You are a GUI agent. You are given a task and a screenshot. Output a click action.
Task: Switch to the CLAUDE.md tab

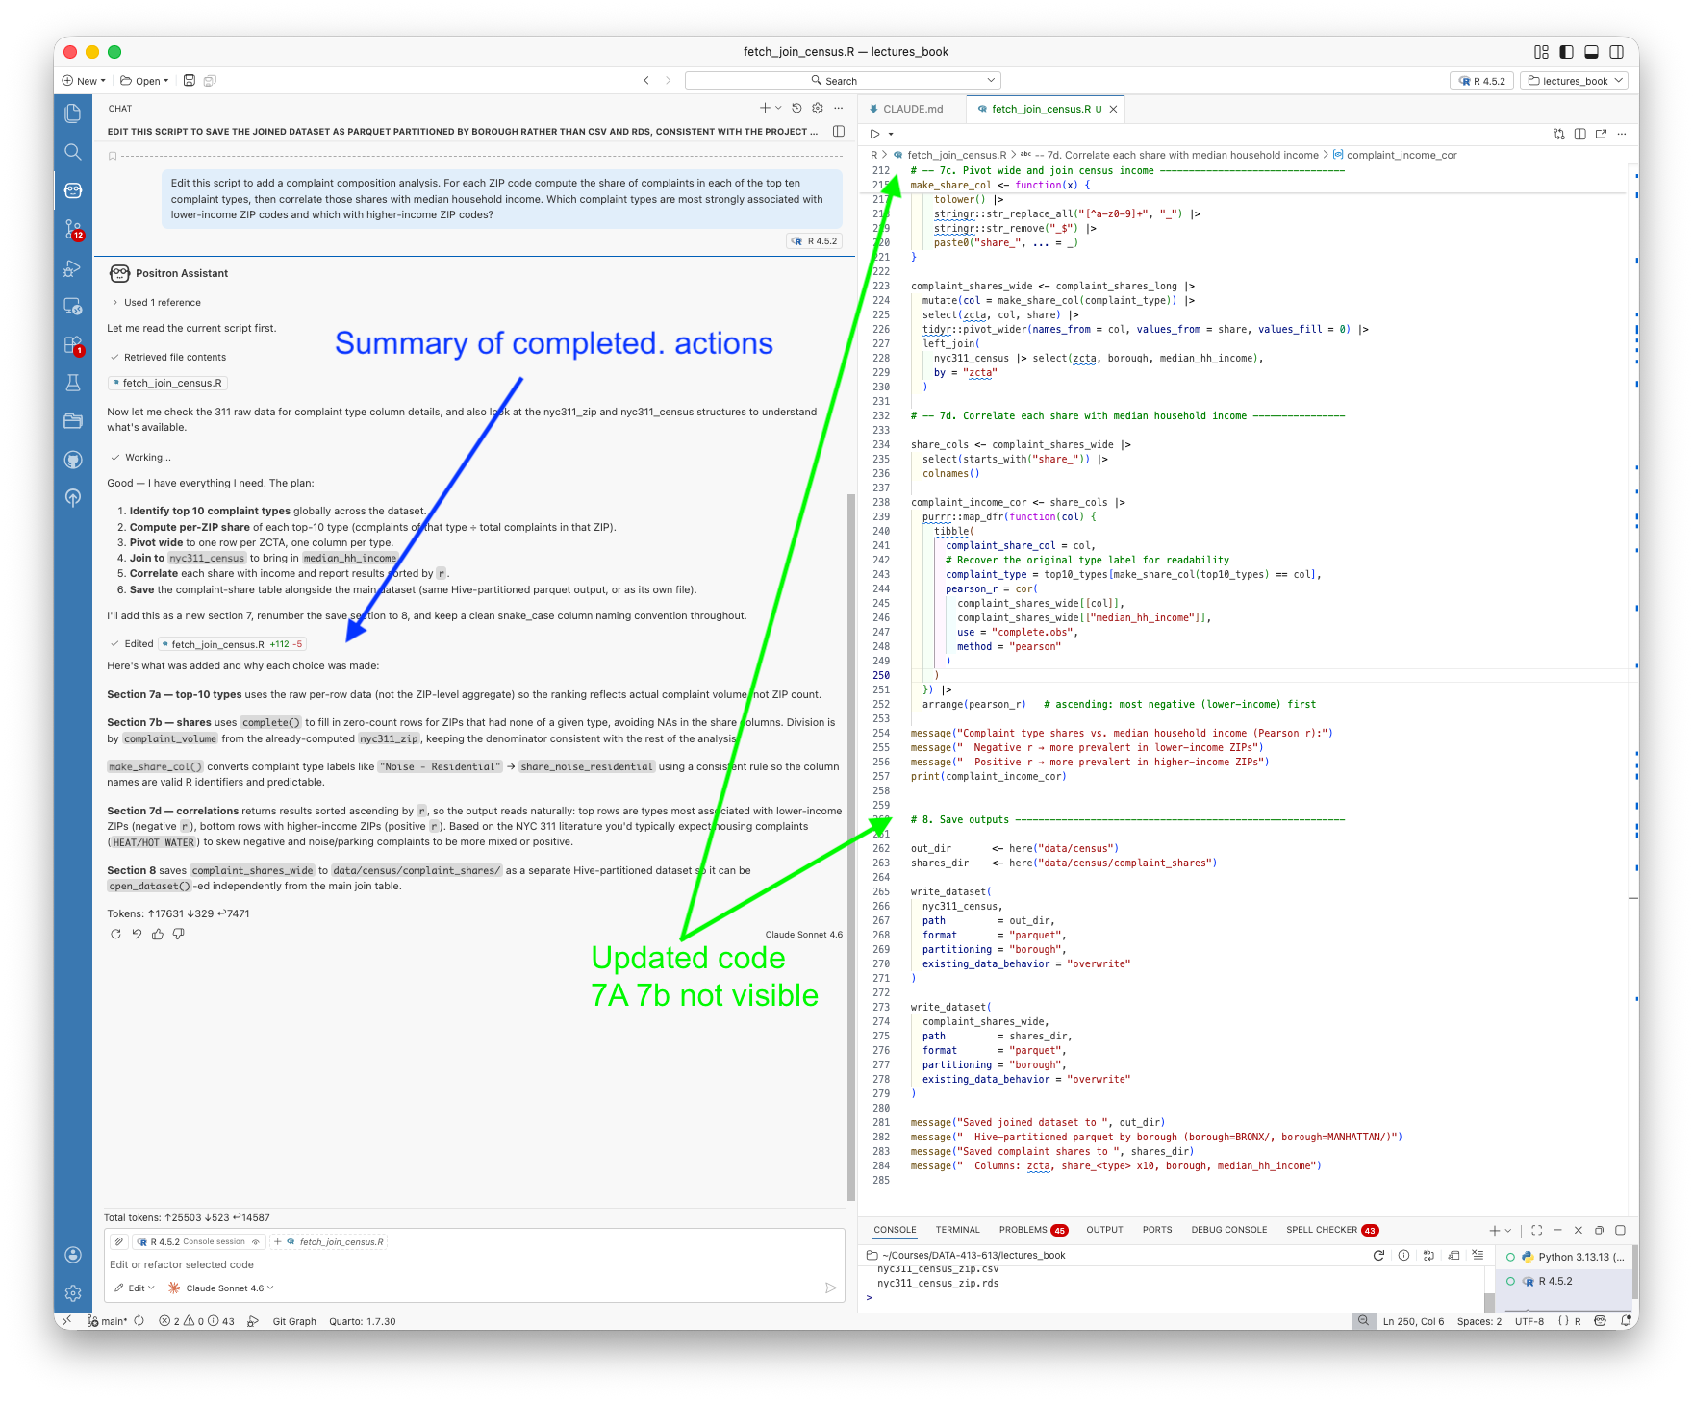[912, 109]
